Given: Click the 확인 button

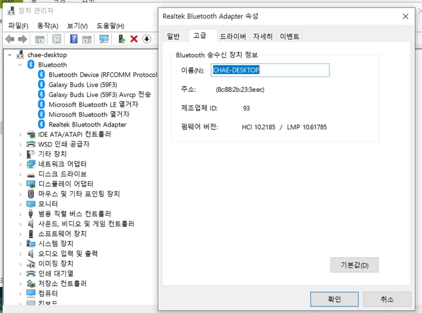Looking at the screenshot, I should (x=334, y=299).
